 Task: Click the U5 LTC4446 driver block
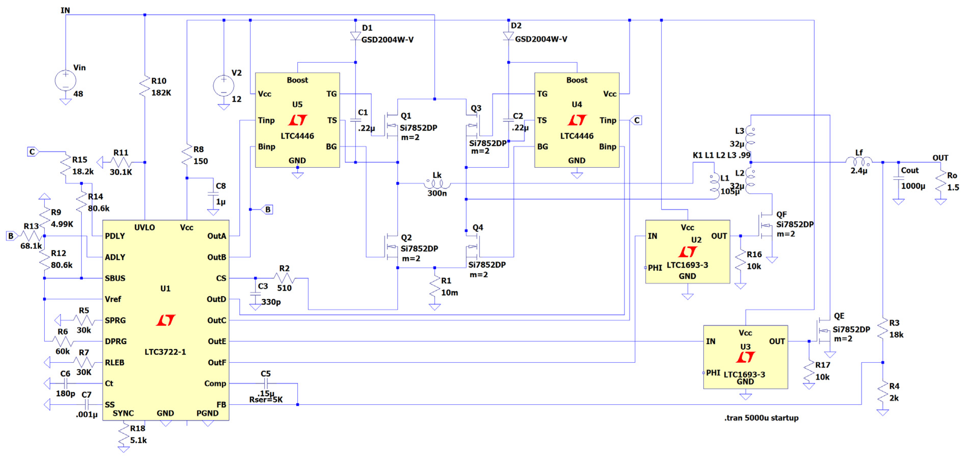coord(298,120)
